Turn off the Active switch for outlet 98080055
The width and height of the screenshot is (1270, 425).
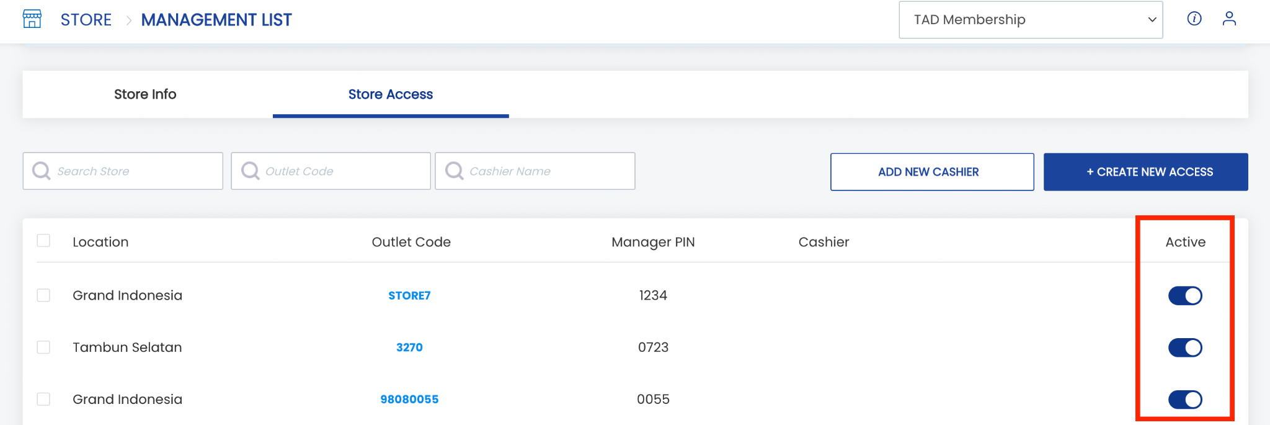click(1185, 400)
